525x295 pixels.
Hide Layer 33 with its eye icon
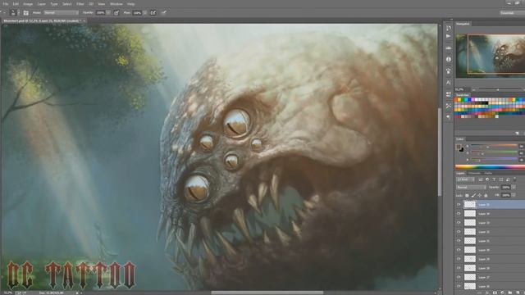click(x=459, y=222)
